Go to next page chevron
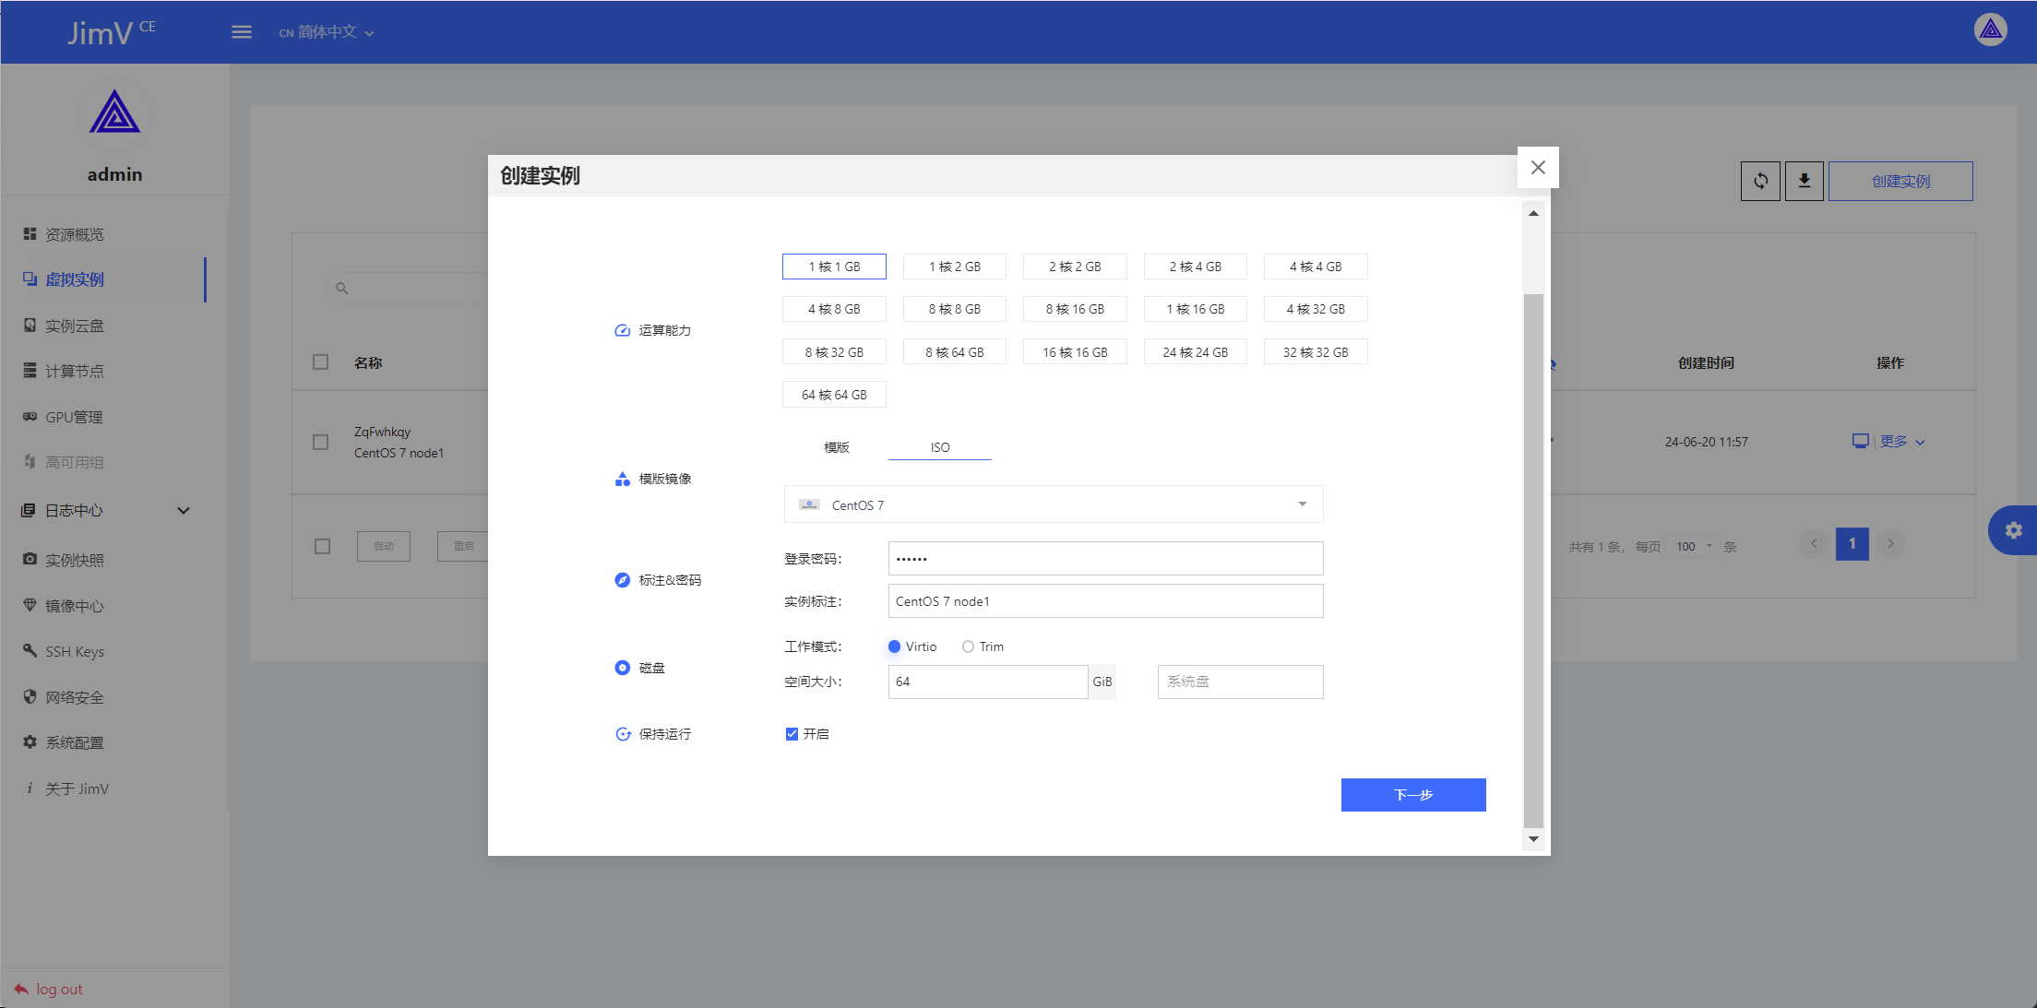Screen dimensions: 2037x1008 click(x=1890, y=543)
